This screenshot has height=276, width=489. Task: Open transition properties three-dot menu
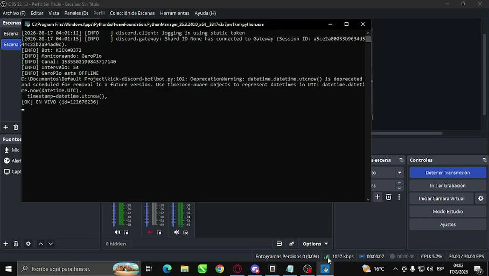click(x=399, y=197)
